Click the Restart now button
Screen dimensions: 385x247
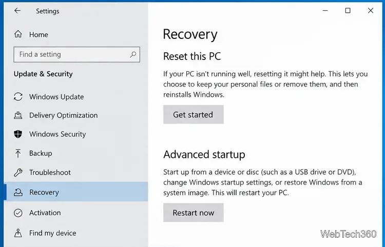193,213
